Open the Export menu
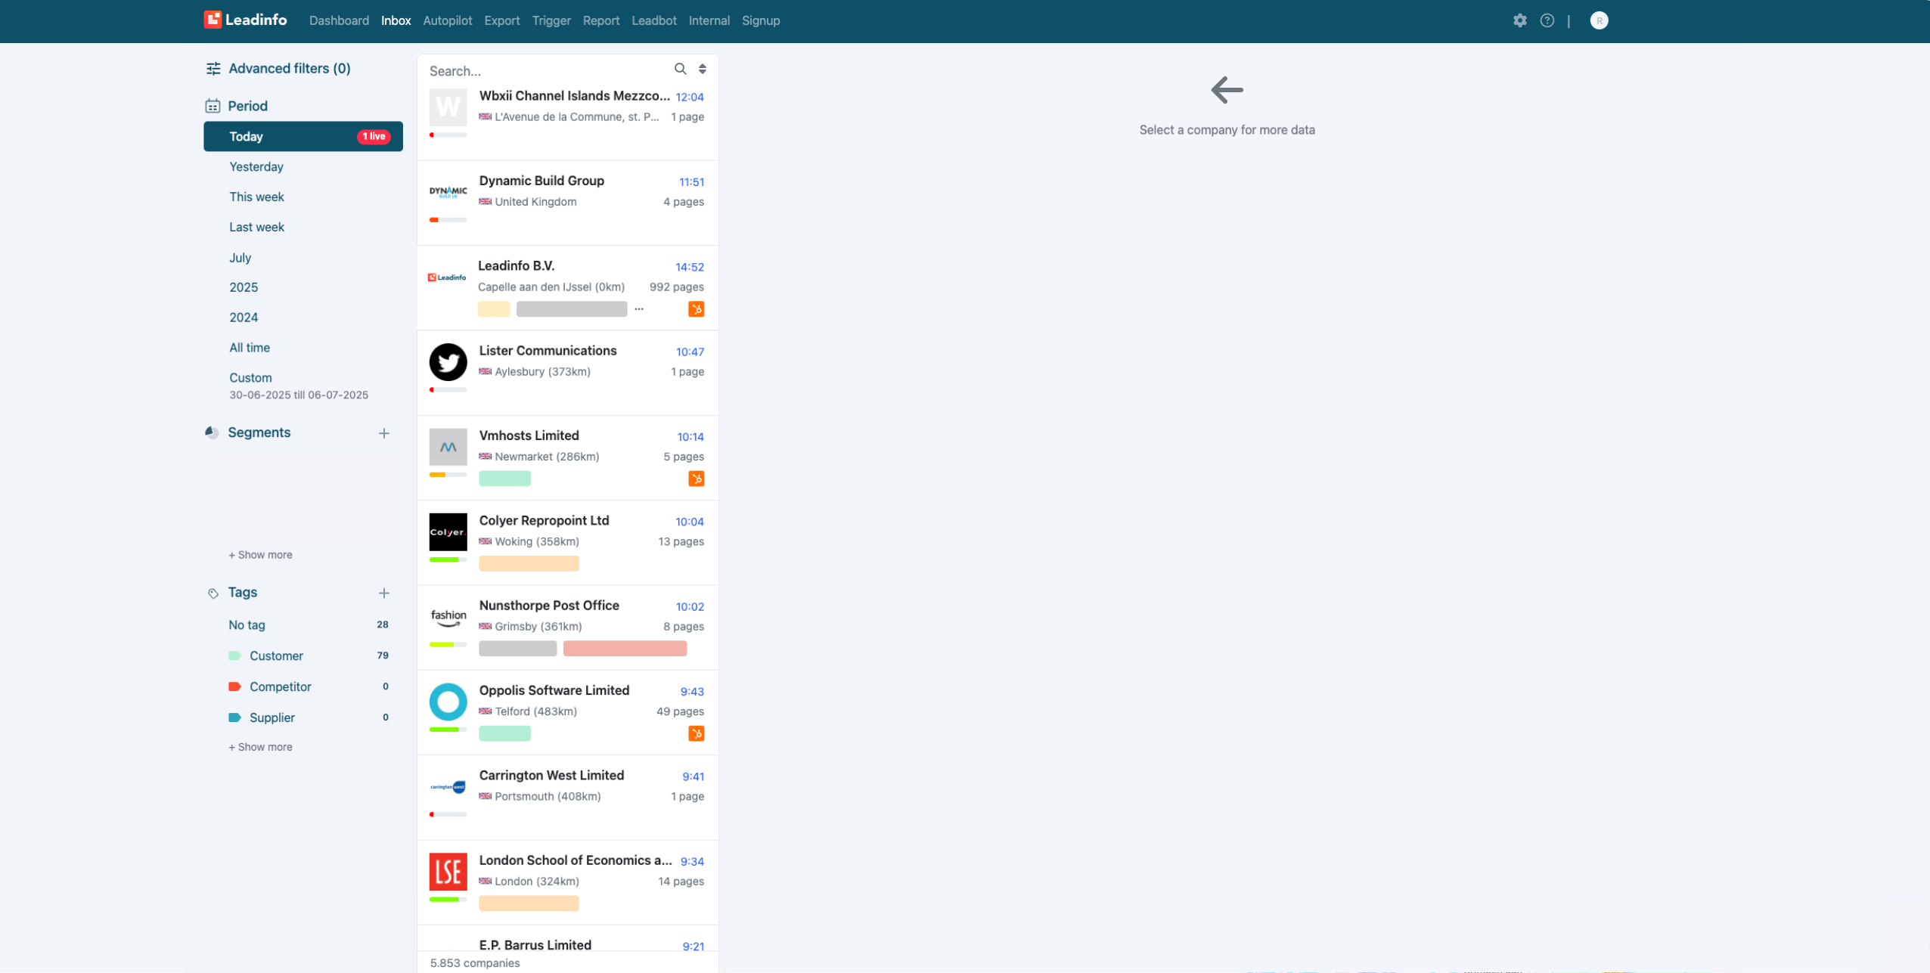Screen dimensions: 1930x973 502,20
